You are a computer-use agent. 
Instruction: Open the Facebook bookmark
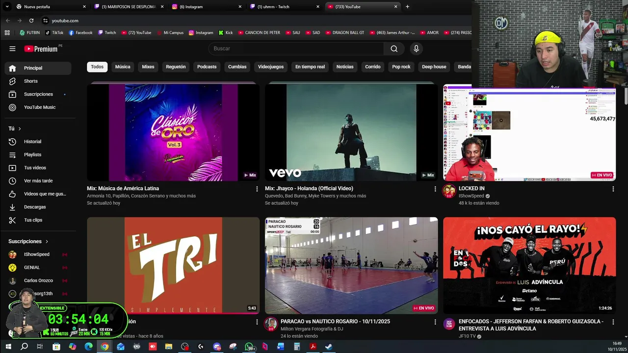80,33
